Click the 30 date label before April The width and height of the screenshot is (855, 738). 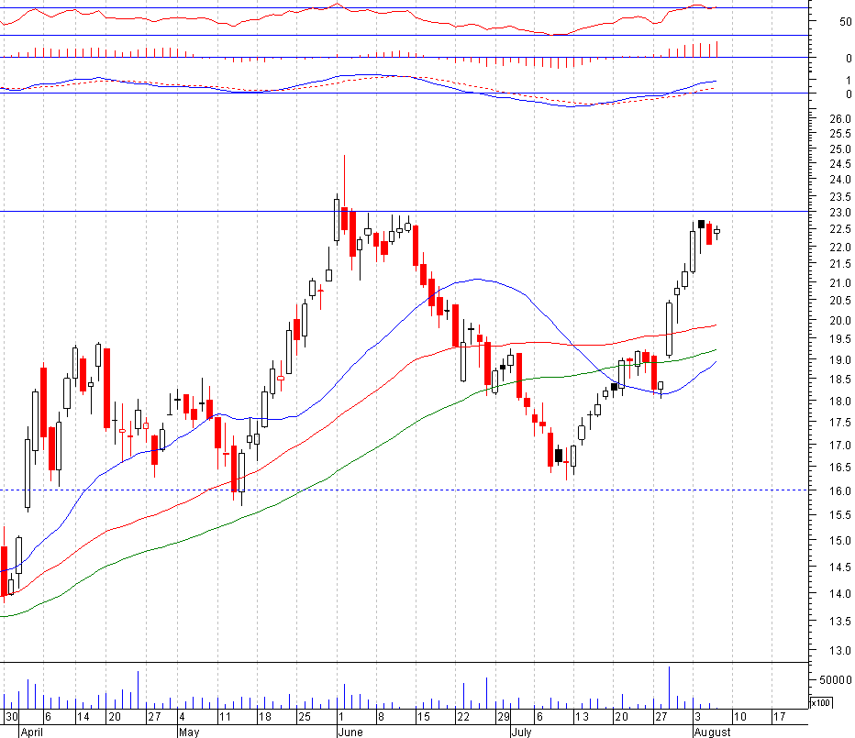(x=11, y=717)
